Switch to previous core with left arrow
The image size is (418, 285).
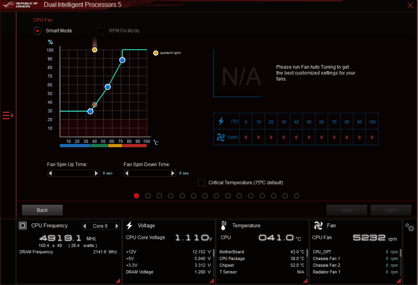pyautogui.click(x=85, y=226)
